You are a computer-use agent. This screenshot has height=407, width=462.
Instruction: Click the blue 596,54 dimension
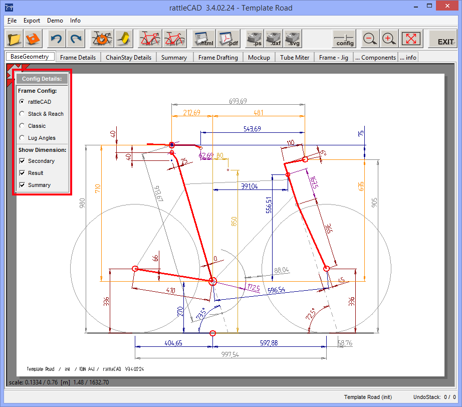277,290
